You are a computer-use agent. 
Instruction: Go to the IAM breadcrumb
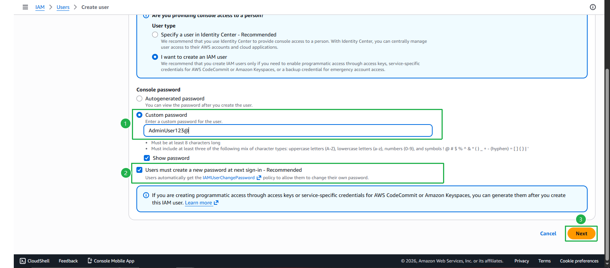point(40,7)
